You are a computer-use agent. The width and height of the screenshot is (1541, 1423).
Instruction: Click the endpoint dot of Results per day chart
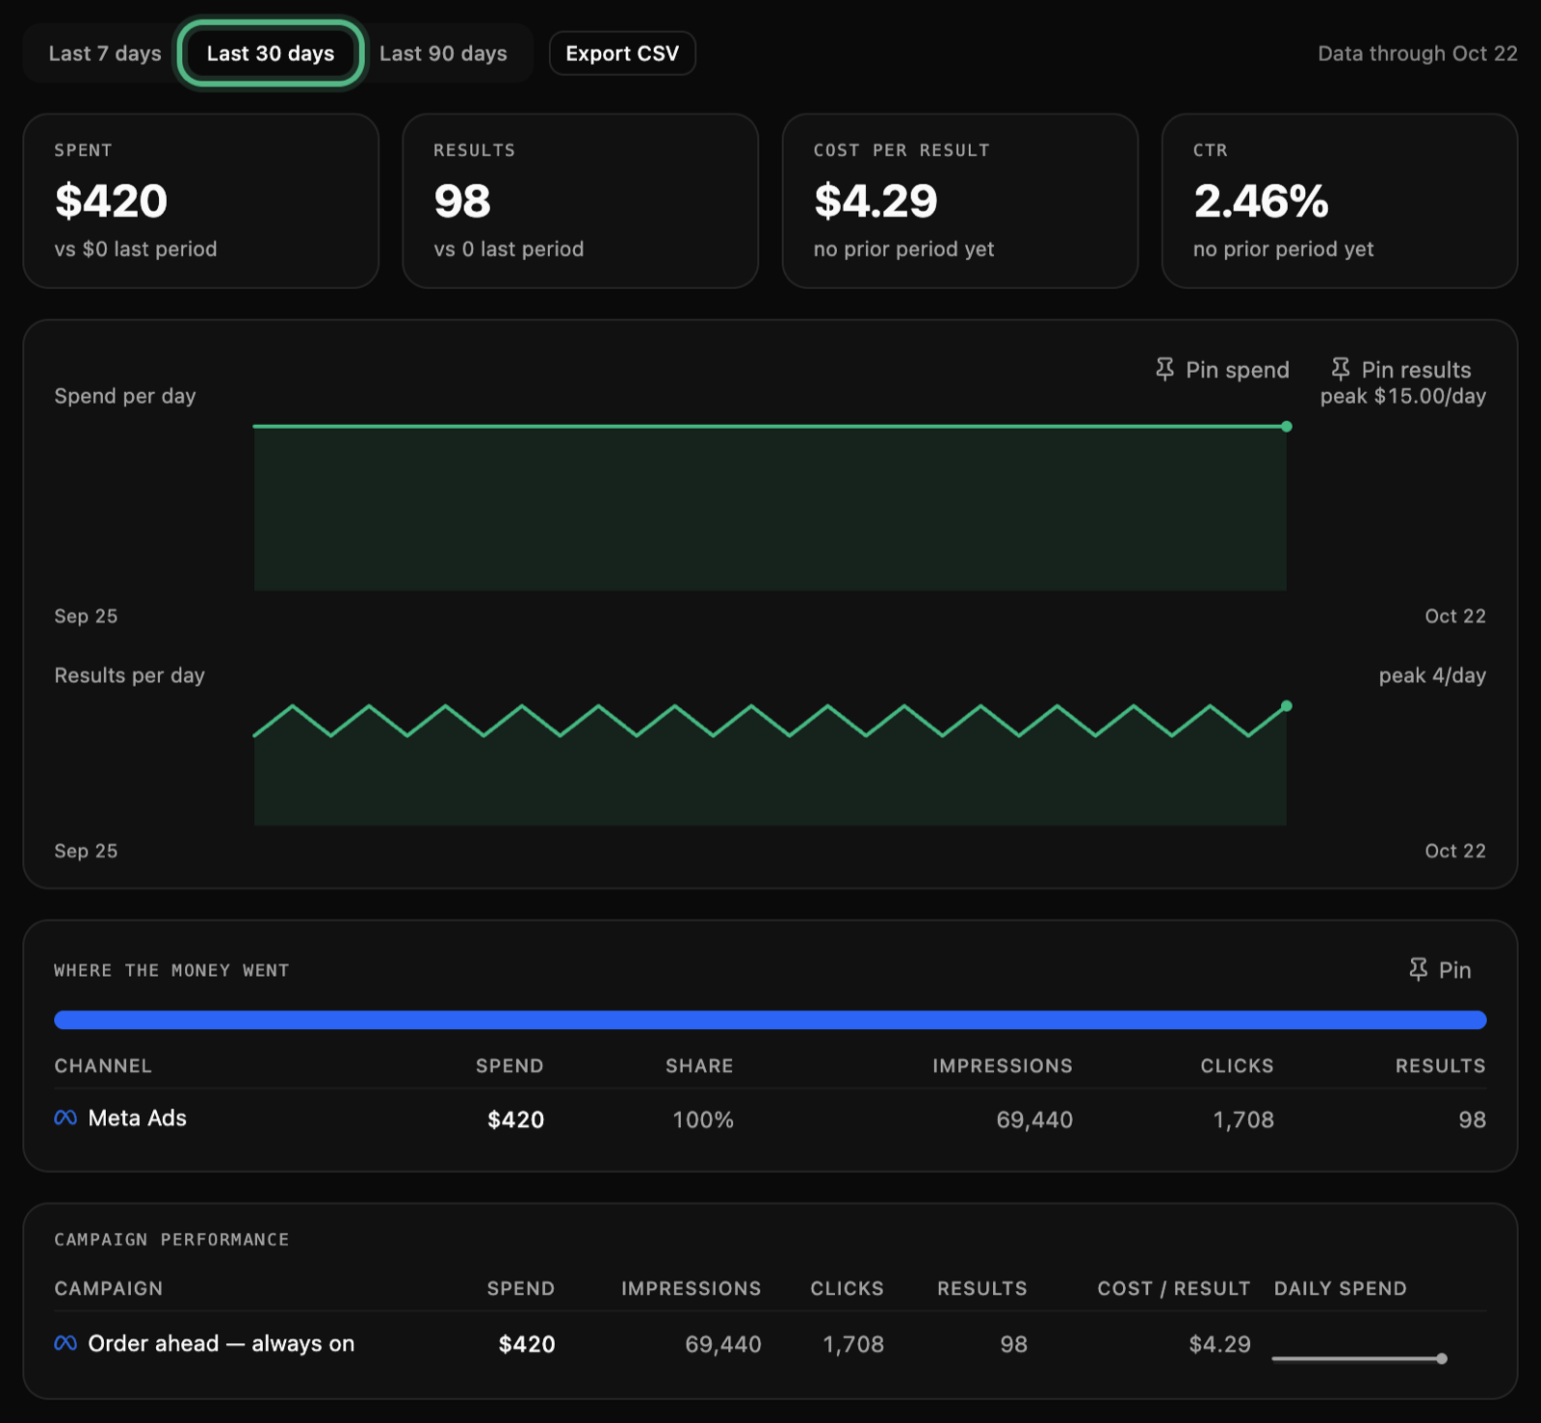point(1287,706)
